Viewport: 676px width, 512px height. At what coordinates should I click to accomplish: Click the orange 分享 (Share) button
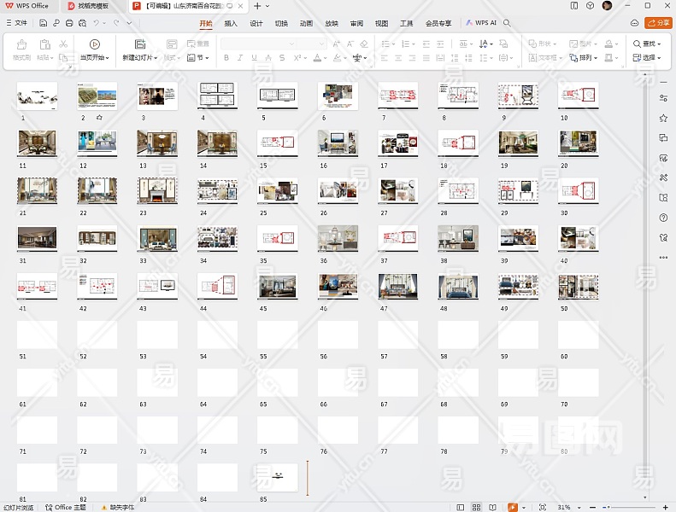pyautogui.click(x=658, y=23)
